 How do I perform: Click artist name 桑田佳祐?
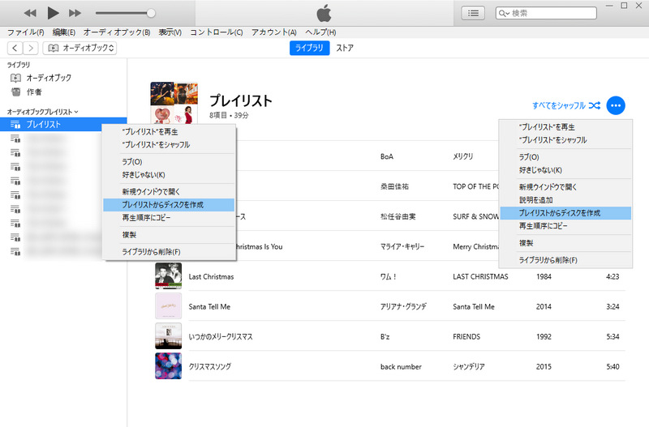click(x=394, y=186)
